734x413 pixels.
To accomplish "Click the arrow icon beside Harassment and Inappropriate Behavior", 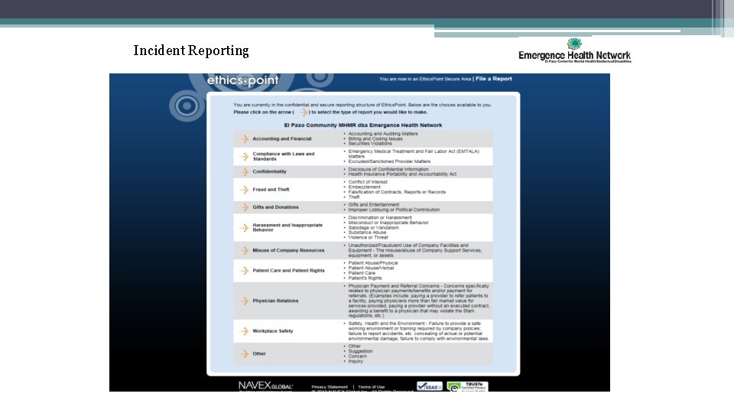I will click(x=245, y=228).
